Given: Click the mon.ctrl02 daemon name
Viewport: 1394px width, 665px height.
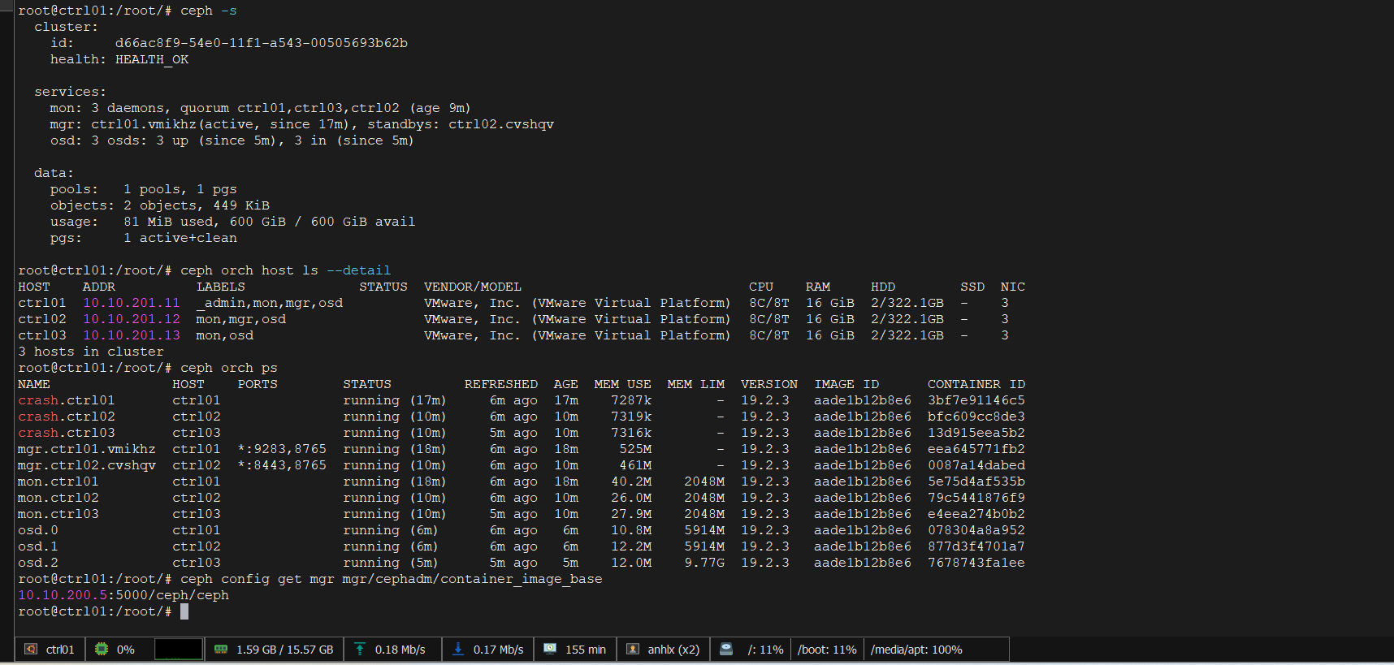Looking at the screenshot, I should (x=58, y=498).
